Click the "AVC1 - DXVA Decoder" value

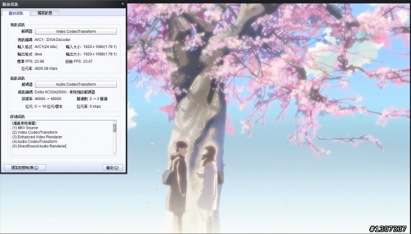click(53, 40)
